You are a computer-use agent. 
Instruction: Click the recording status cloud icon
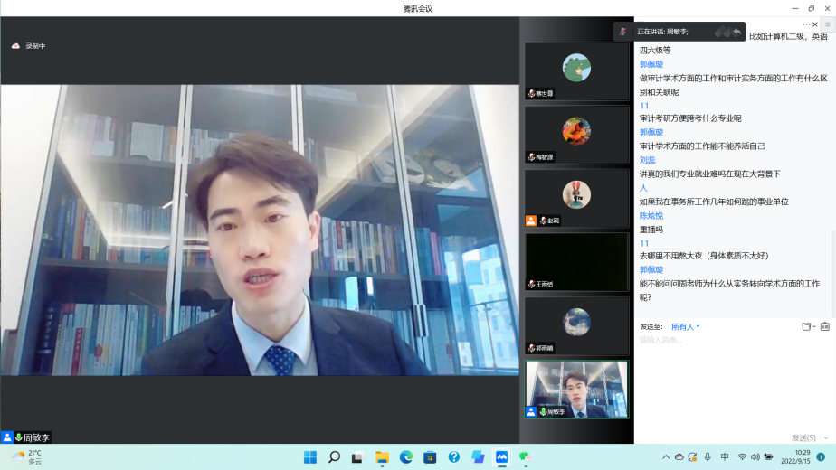[x=15, y=46]
